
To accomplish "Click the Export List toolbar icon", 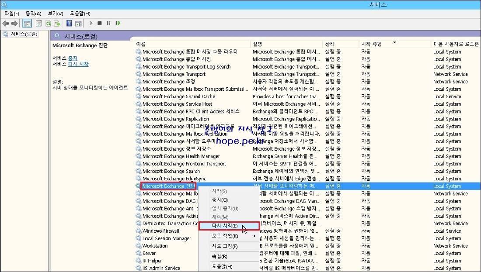I will pos(57,23).
